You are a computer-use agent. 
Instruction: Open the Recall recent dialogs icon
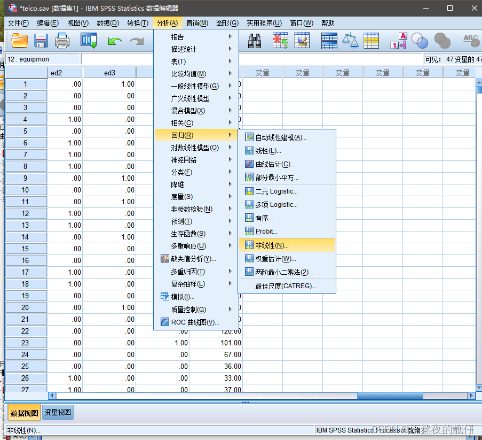tap(89, 41)
